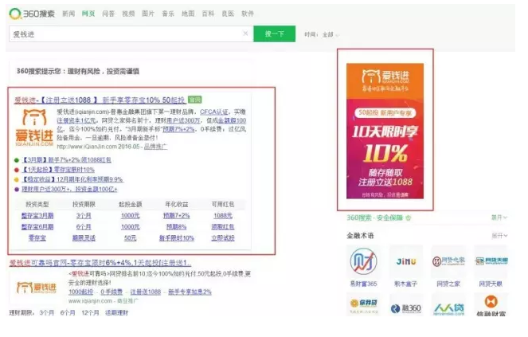Open the 人人贷 icon
Image resolution: width=528 pixels, height=337 pixels.
[448, 304]
